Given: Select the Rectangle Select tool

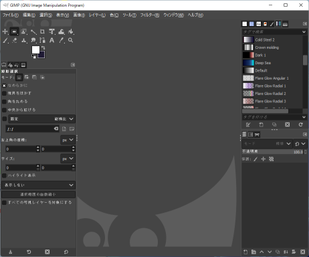Looking at the screenshot, I should point(14,31).
